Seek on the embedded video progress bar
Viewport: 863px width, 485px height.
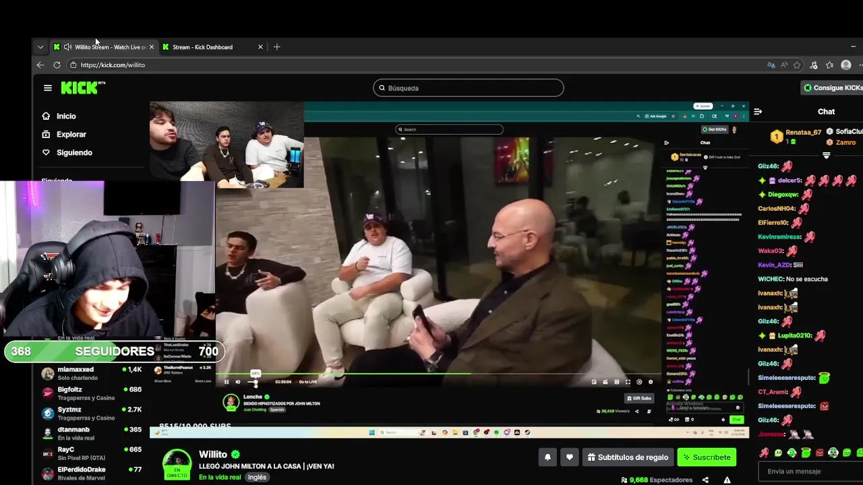pyautogui.click(x=438, y=374)
